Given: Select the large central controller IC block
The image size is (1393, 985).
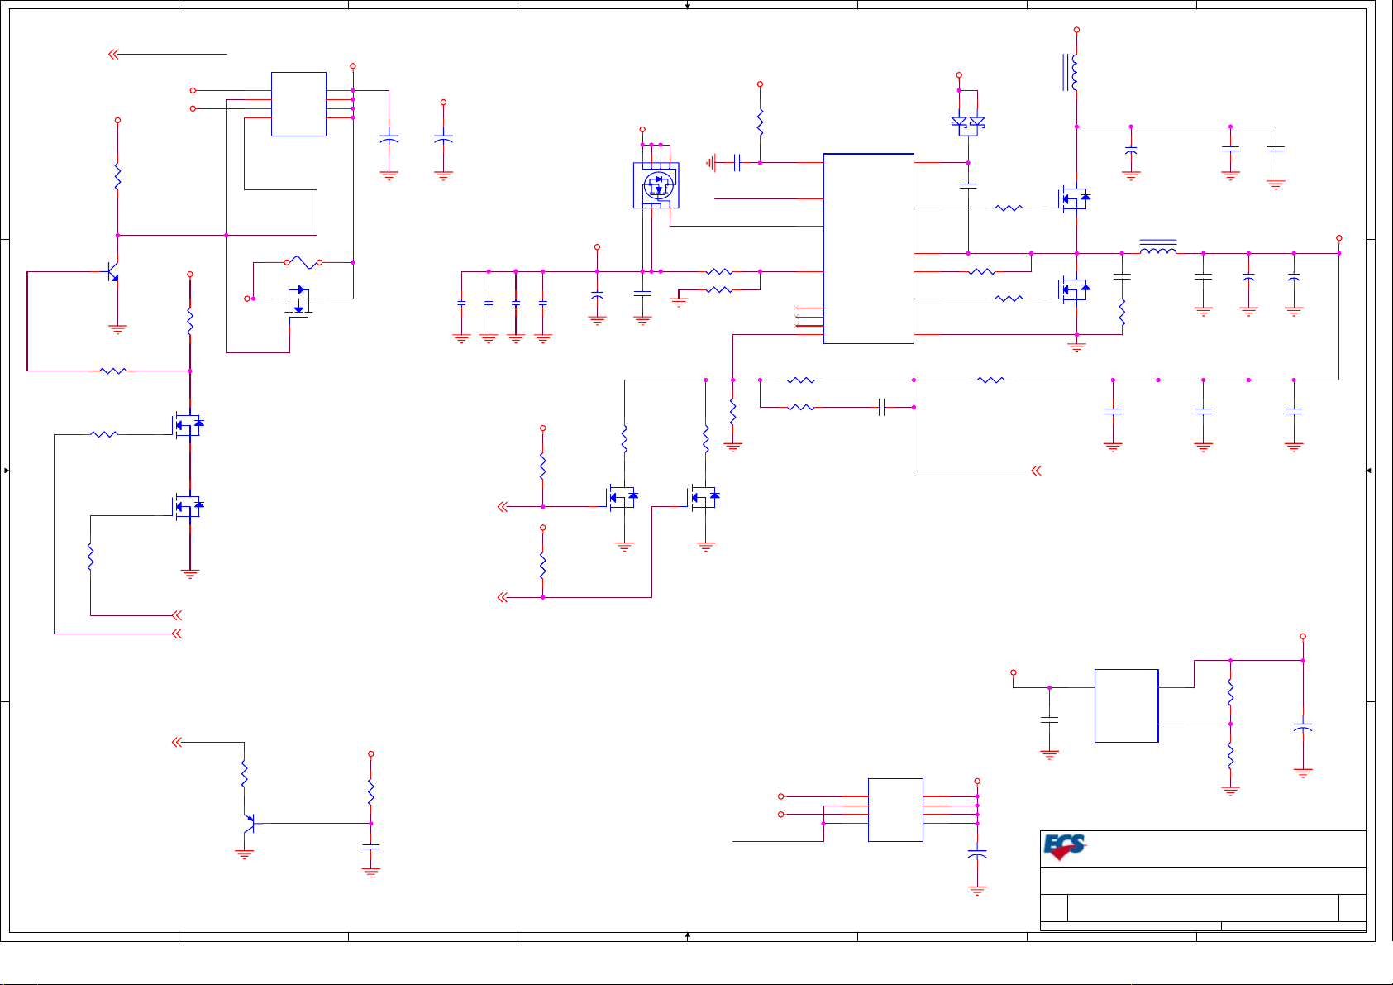Looking at the screenshot, I should coord(869,248).
